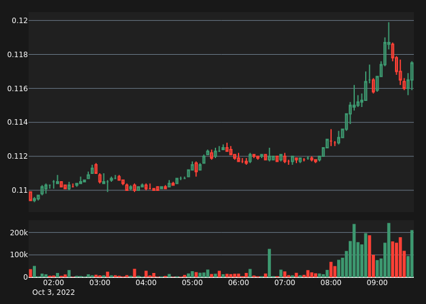
Task: Click the 09:00 time axis label
Action: pyautogui.click(x=377, y=283)
